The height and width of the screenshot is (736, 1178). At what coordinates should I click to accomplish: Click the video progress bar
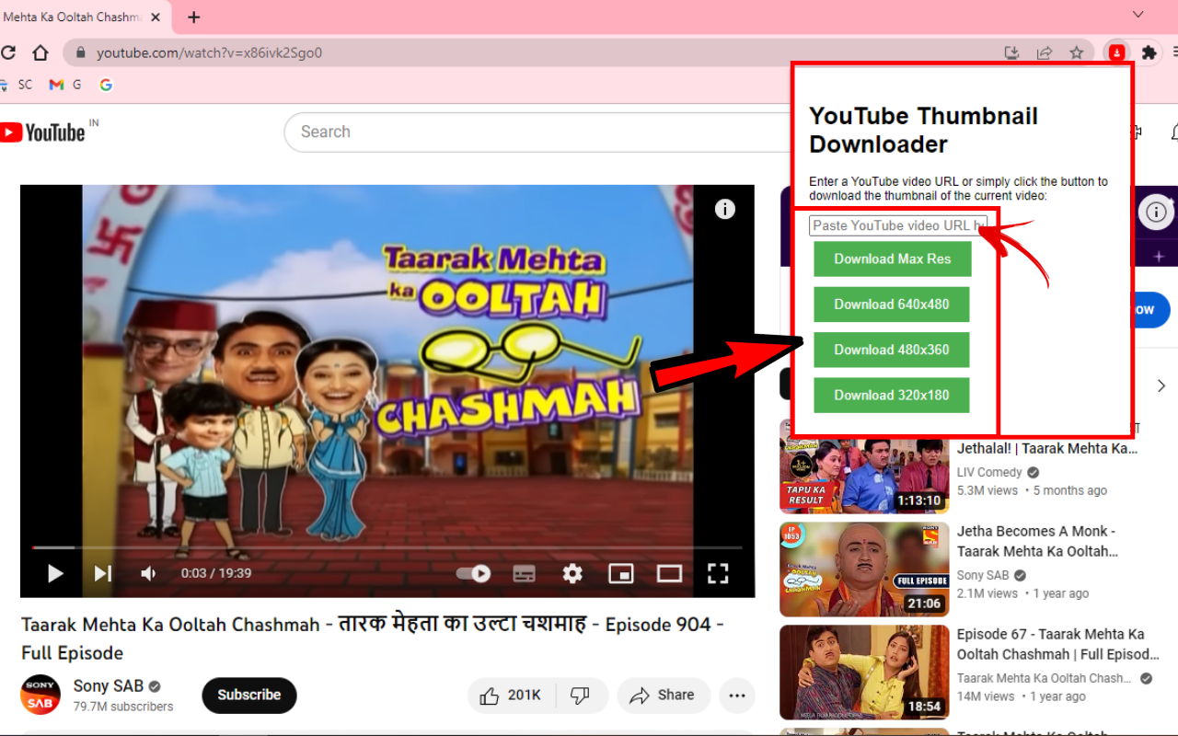[387, 547]
